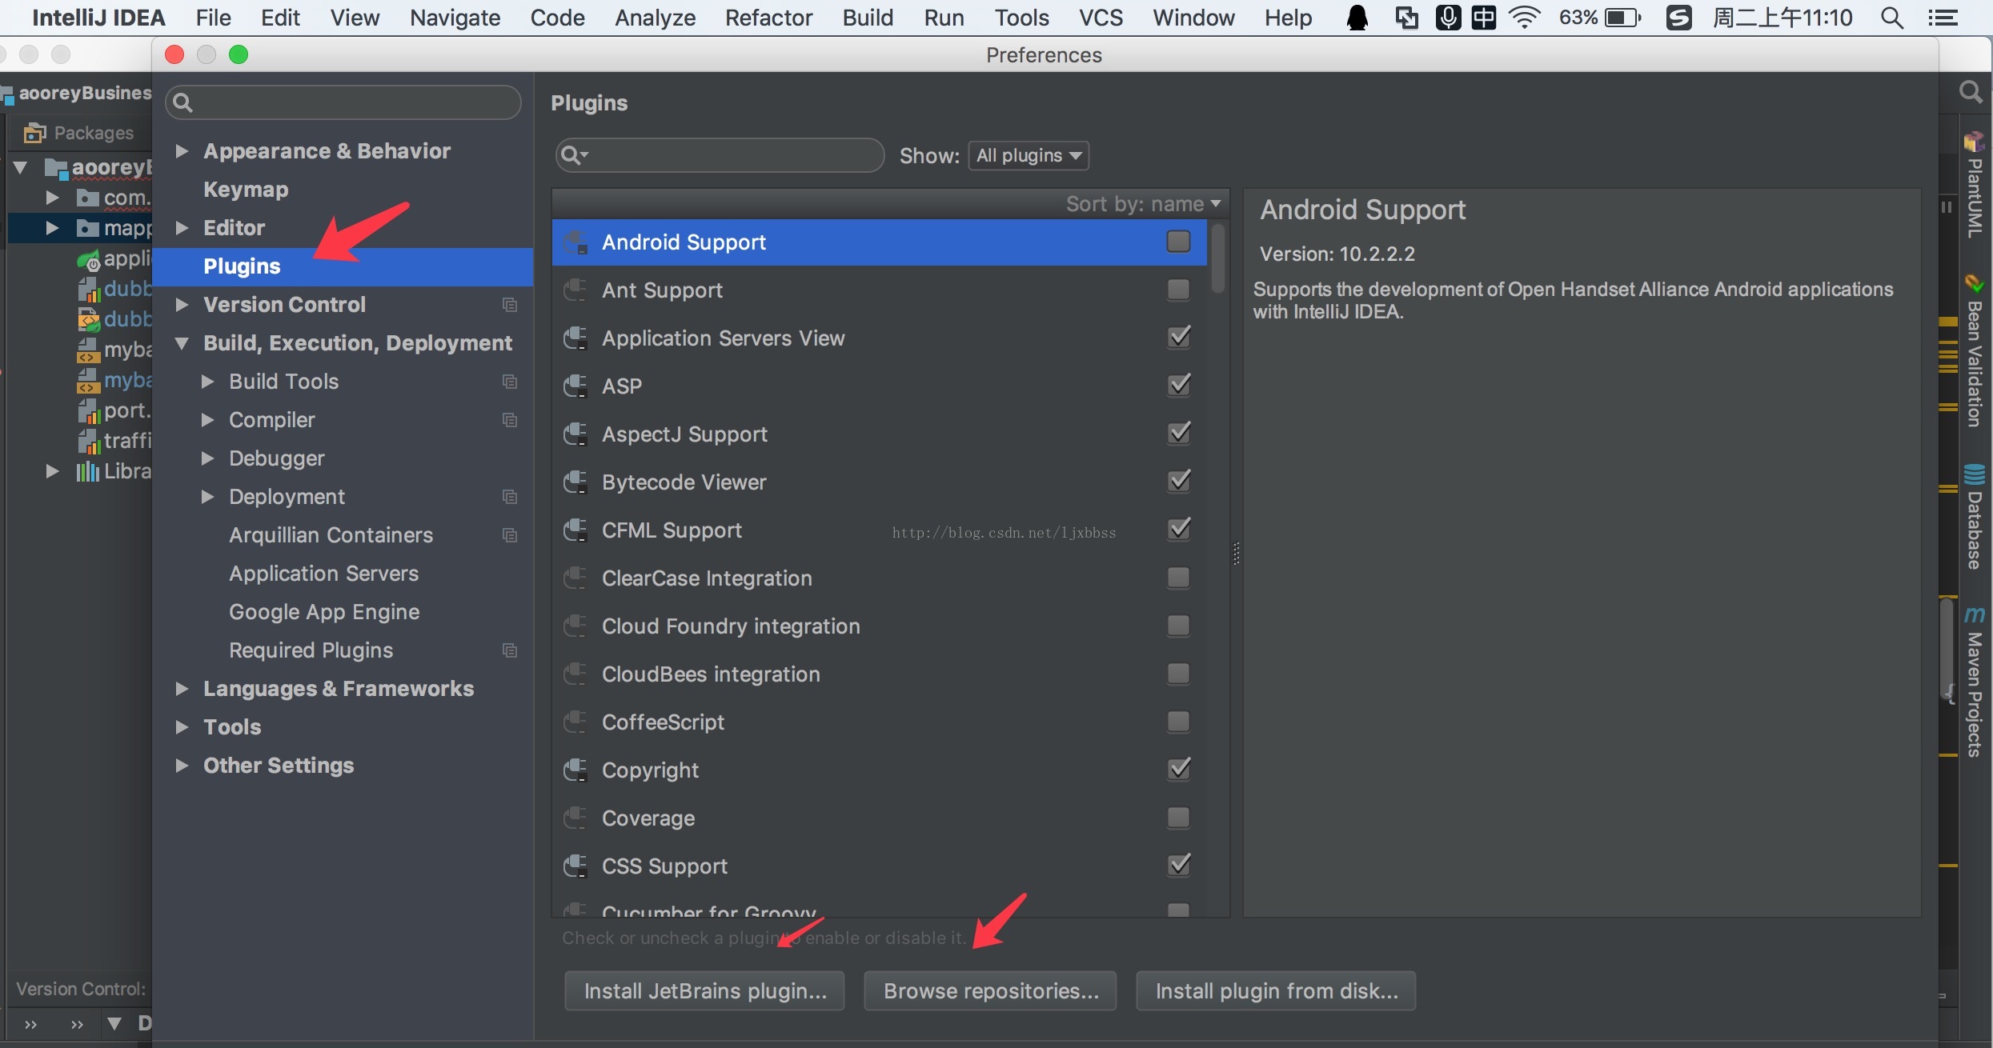
Task: Enable the ClearCase Integration checkbox
Action: coord(1178,578)
